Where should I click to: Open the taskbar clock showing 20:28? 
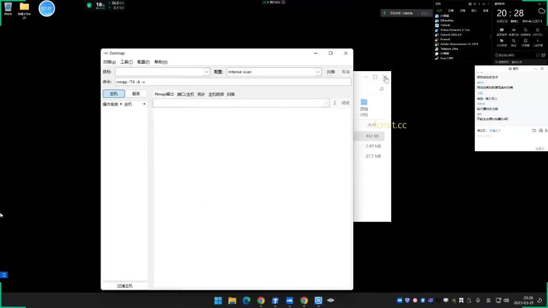[x=524, y=301]
